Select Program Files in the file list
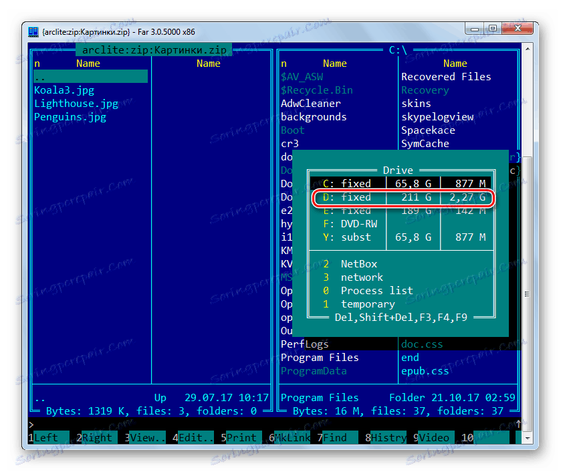 click(x=320, y=358)
